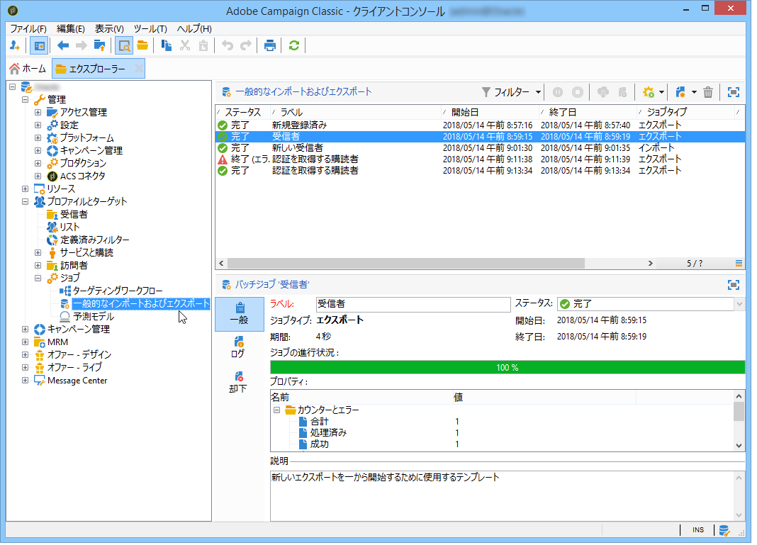Screen dimensions: 757x545
Task: Click the green Refresh icon
Action: point(294,46)
